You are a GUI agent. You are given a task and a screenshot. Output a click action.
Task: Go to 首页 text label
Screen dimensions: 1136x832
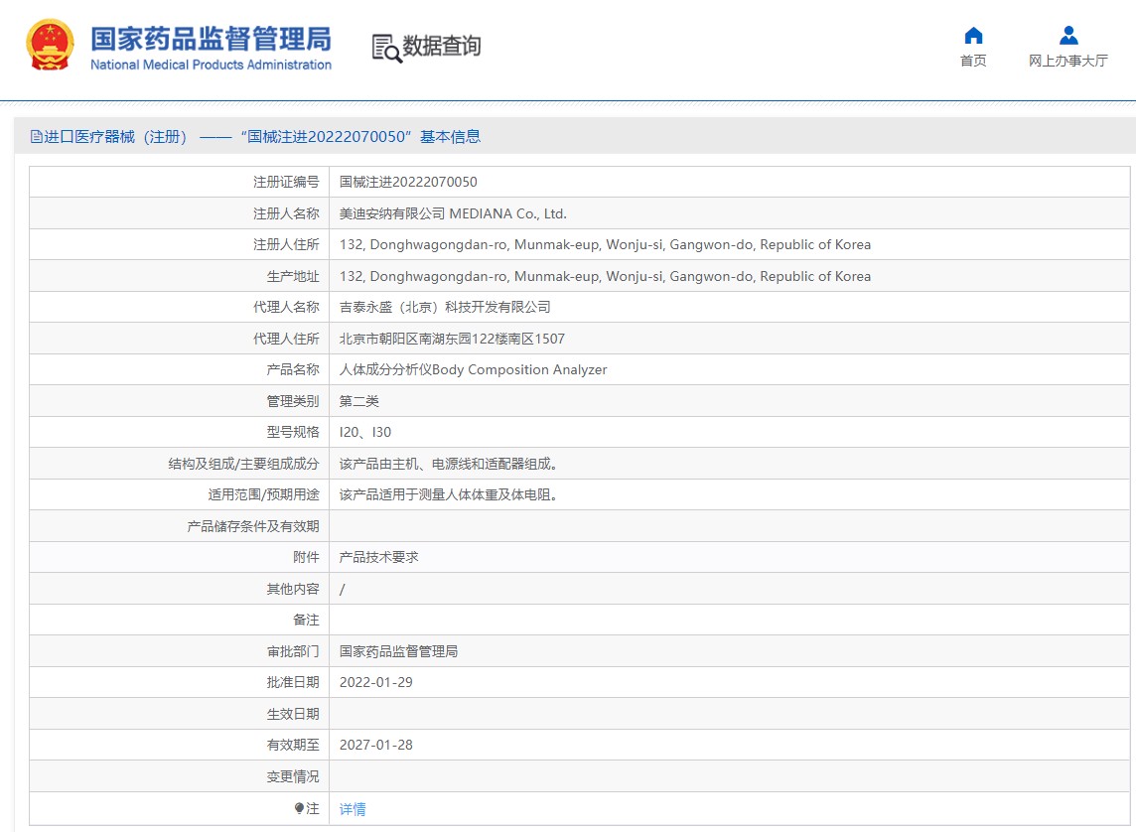[973, 62]
